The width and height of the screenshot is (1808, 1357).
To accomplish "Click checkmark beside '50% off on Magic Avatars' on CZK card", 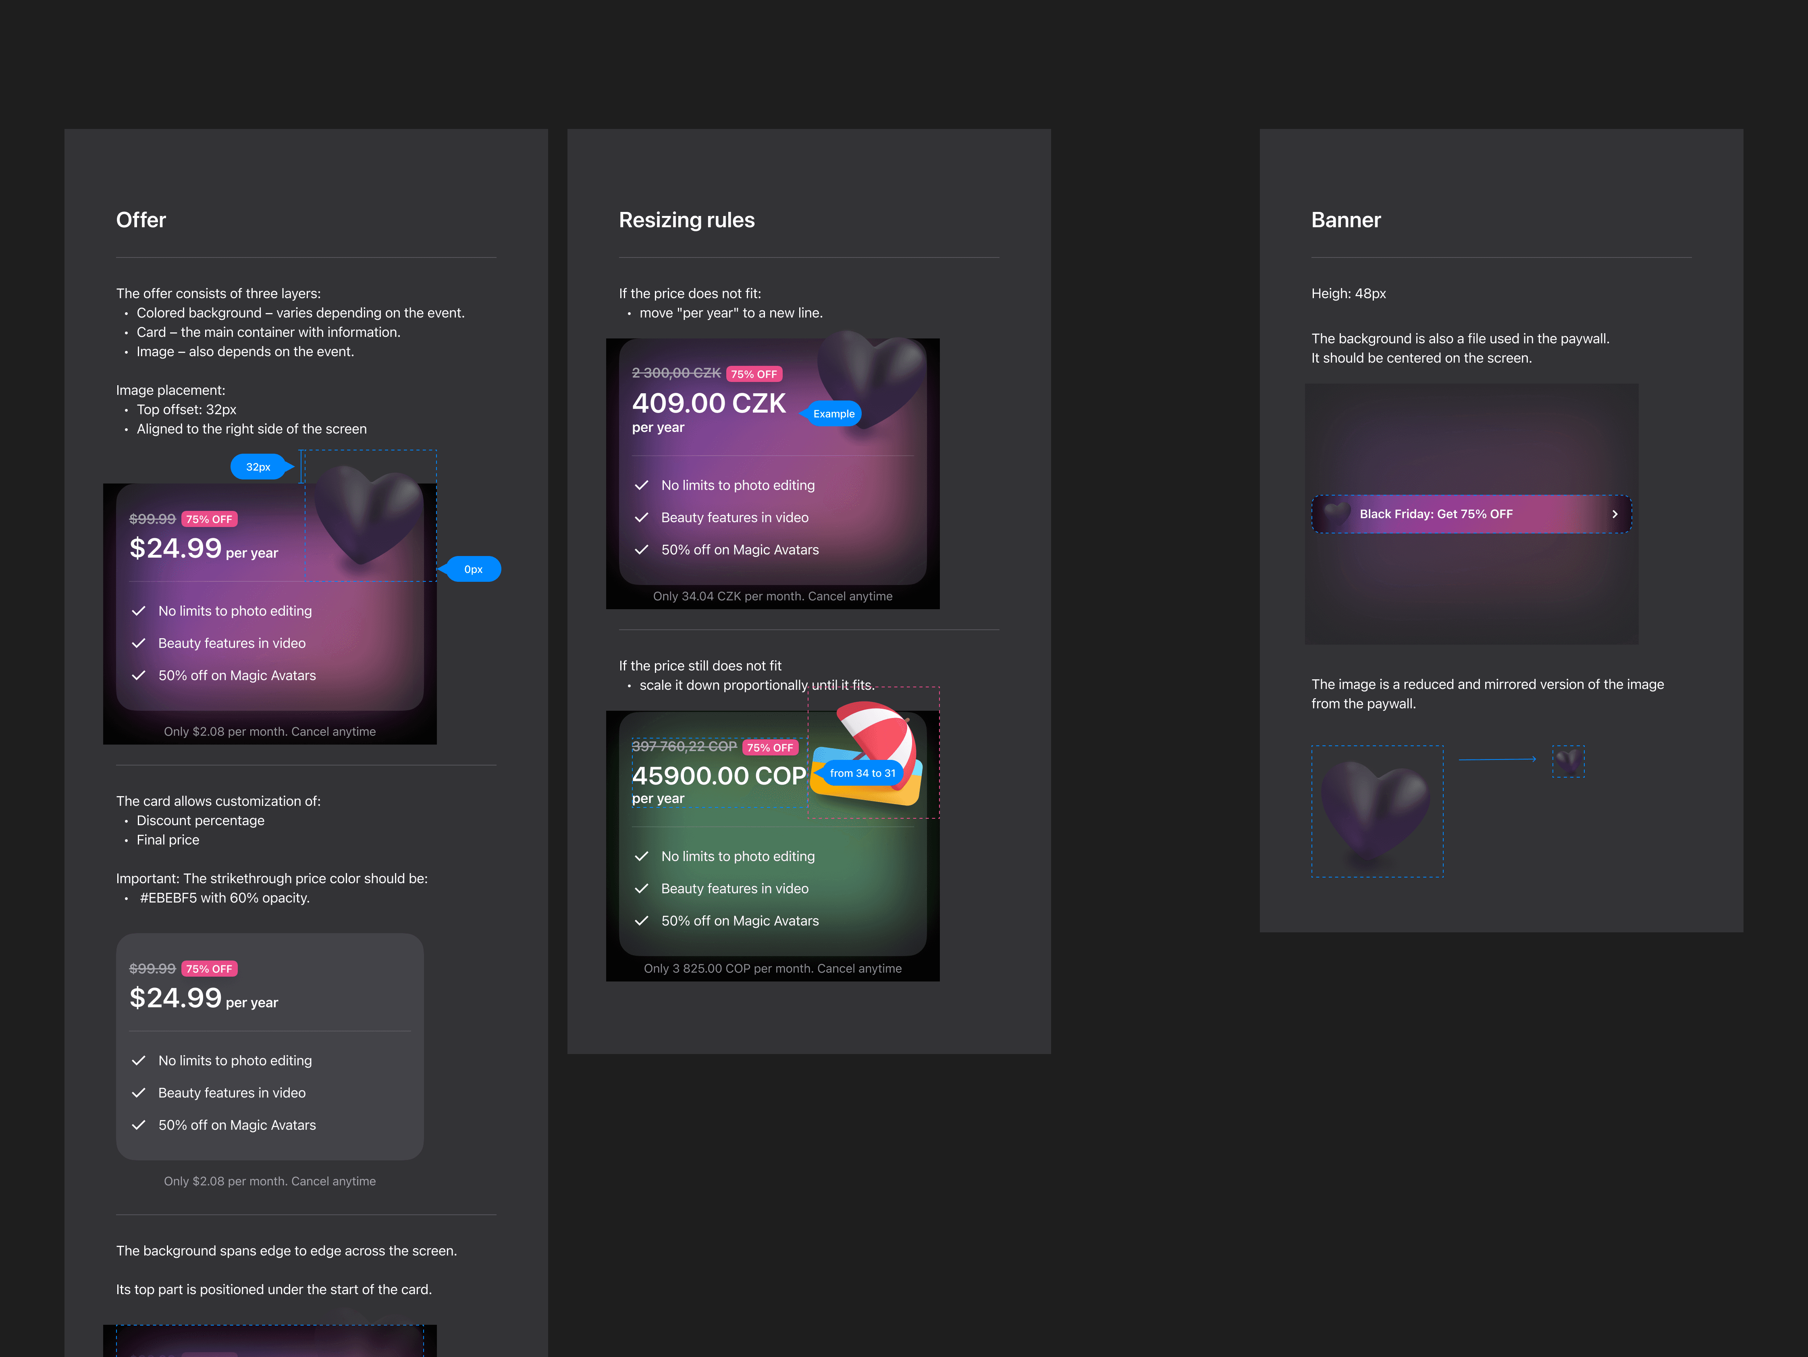I will (x=642, y=550).
